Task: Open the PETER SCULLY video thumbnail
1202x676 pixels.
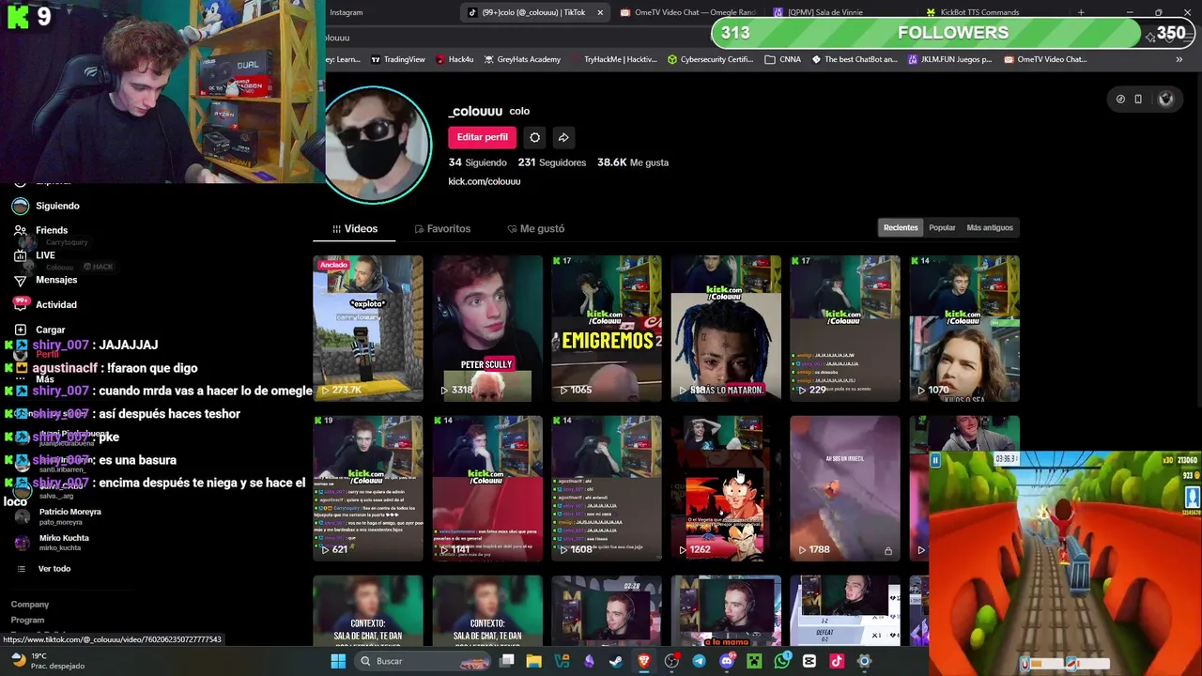Action: point(487,329)
